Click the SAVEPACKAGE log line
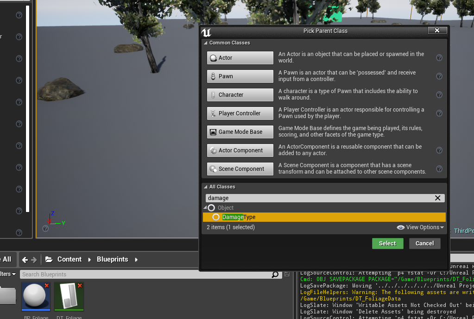This screenshot has height=319, width=474. coord(387,279)
